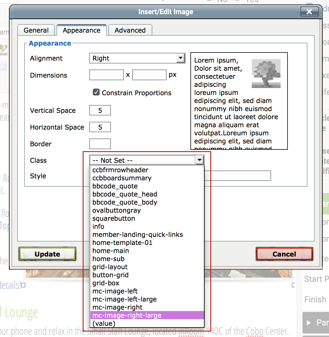The width and height of the screenshot is (329, 337).
Task: Click the tree preview thumbnail image
Action: tap(266, 74)
